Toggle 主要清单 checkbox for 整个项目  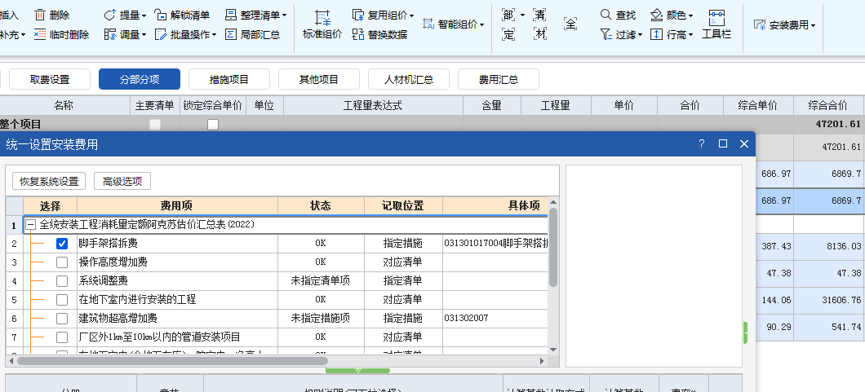pos(155,125)
